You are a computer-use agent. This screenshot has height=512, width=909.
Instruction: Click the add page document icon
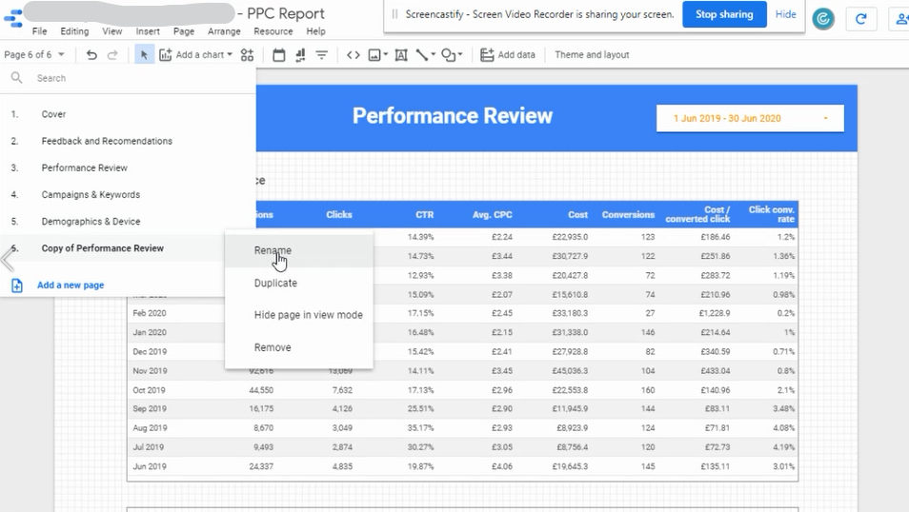(17, 285)
